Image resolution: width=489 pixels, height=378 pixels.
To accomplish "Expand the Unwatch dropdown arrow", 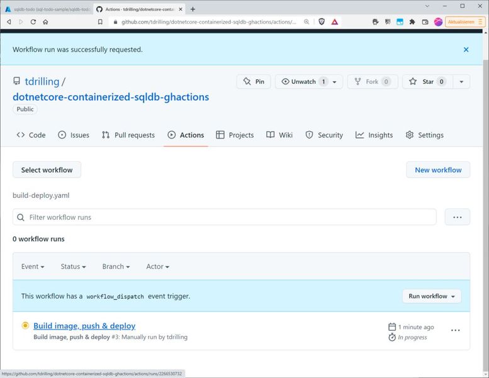I will (x=335, y=82).
